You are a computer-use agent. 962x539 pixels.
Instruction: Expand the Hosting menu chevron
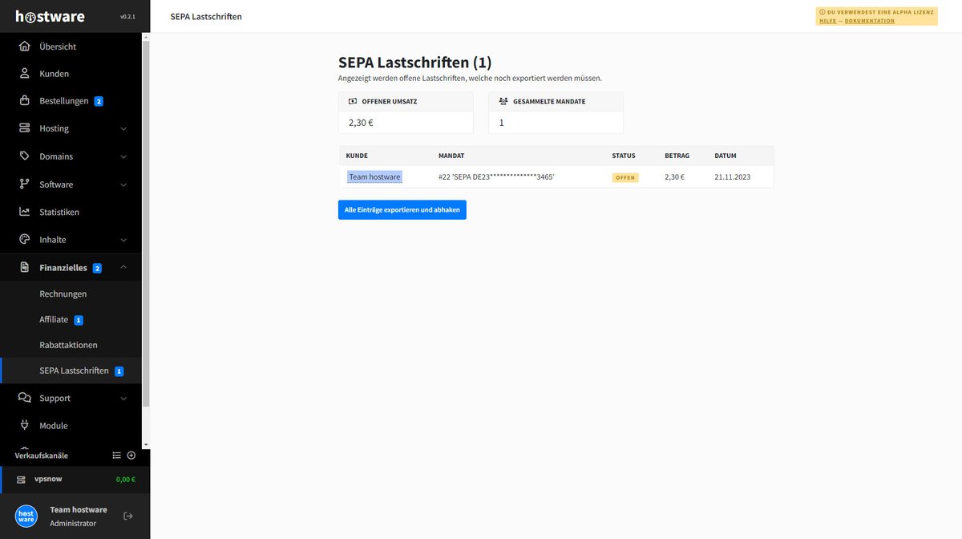click(x=123, y=129)
